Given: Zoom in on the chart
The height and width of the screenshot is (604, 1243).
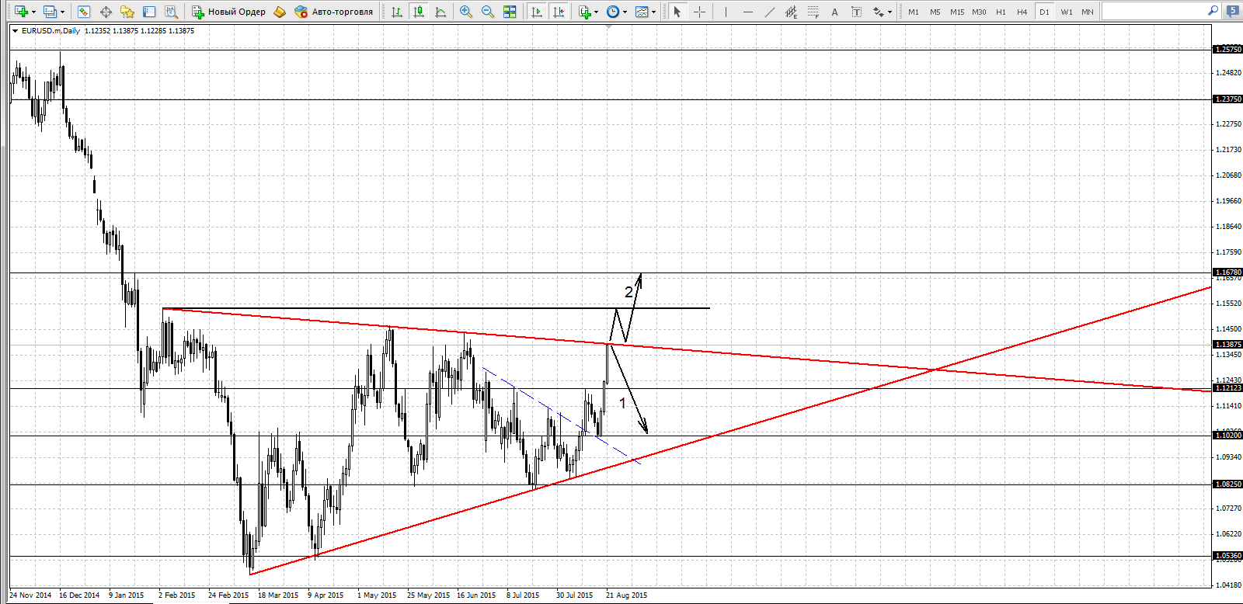Looking at the screenshot, I should click(x=466, y=12).
